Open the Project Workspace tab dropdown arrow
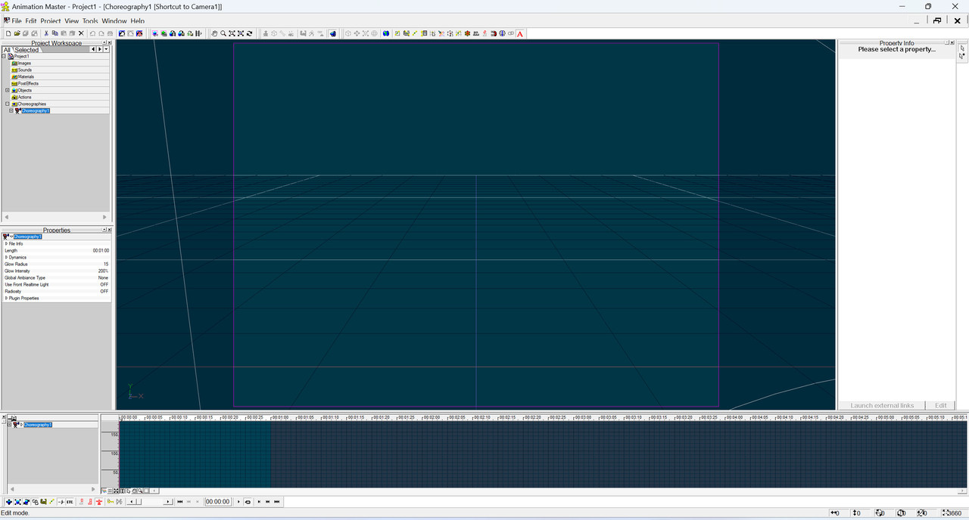The image size is (969, 520). [106, 49]
